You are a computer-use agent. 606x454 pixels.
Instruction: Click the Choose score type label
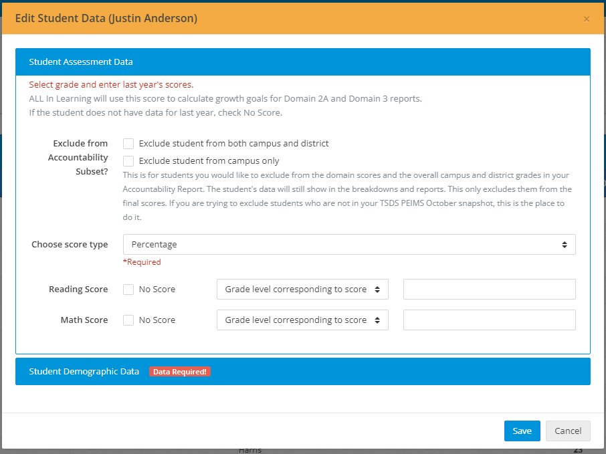(x=70, y=245)
